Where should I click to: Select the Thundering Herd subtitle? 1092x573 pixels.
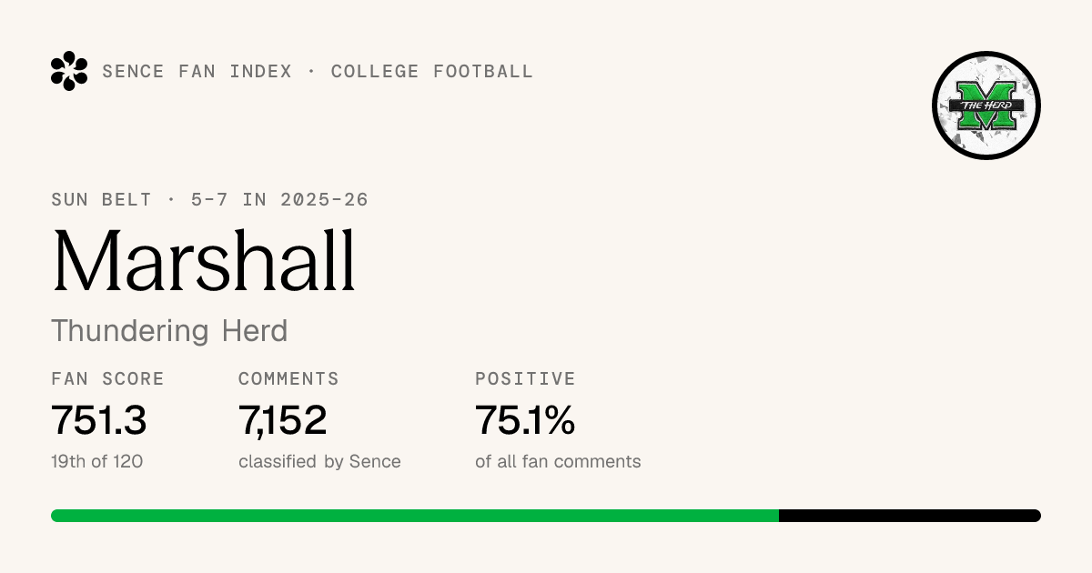tap(169, 330)
